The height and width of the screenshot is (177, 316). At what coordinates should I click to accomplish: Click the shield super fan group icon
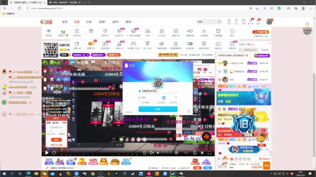coord(204,44)
